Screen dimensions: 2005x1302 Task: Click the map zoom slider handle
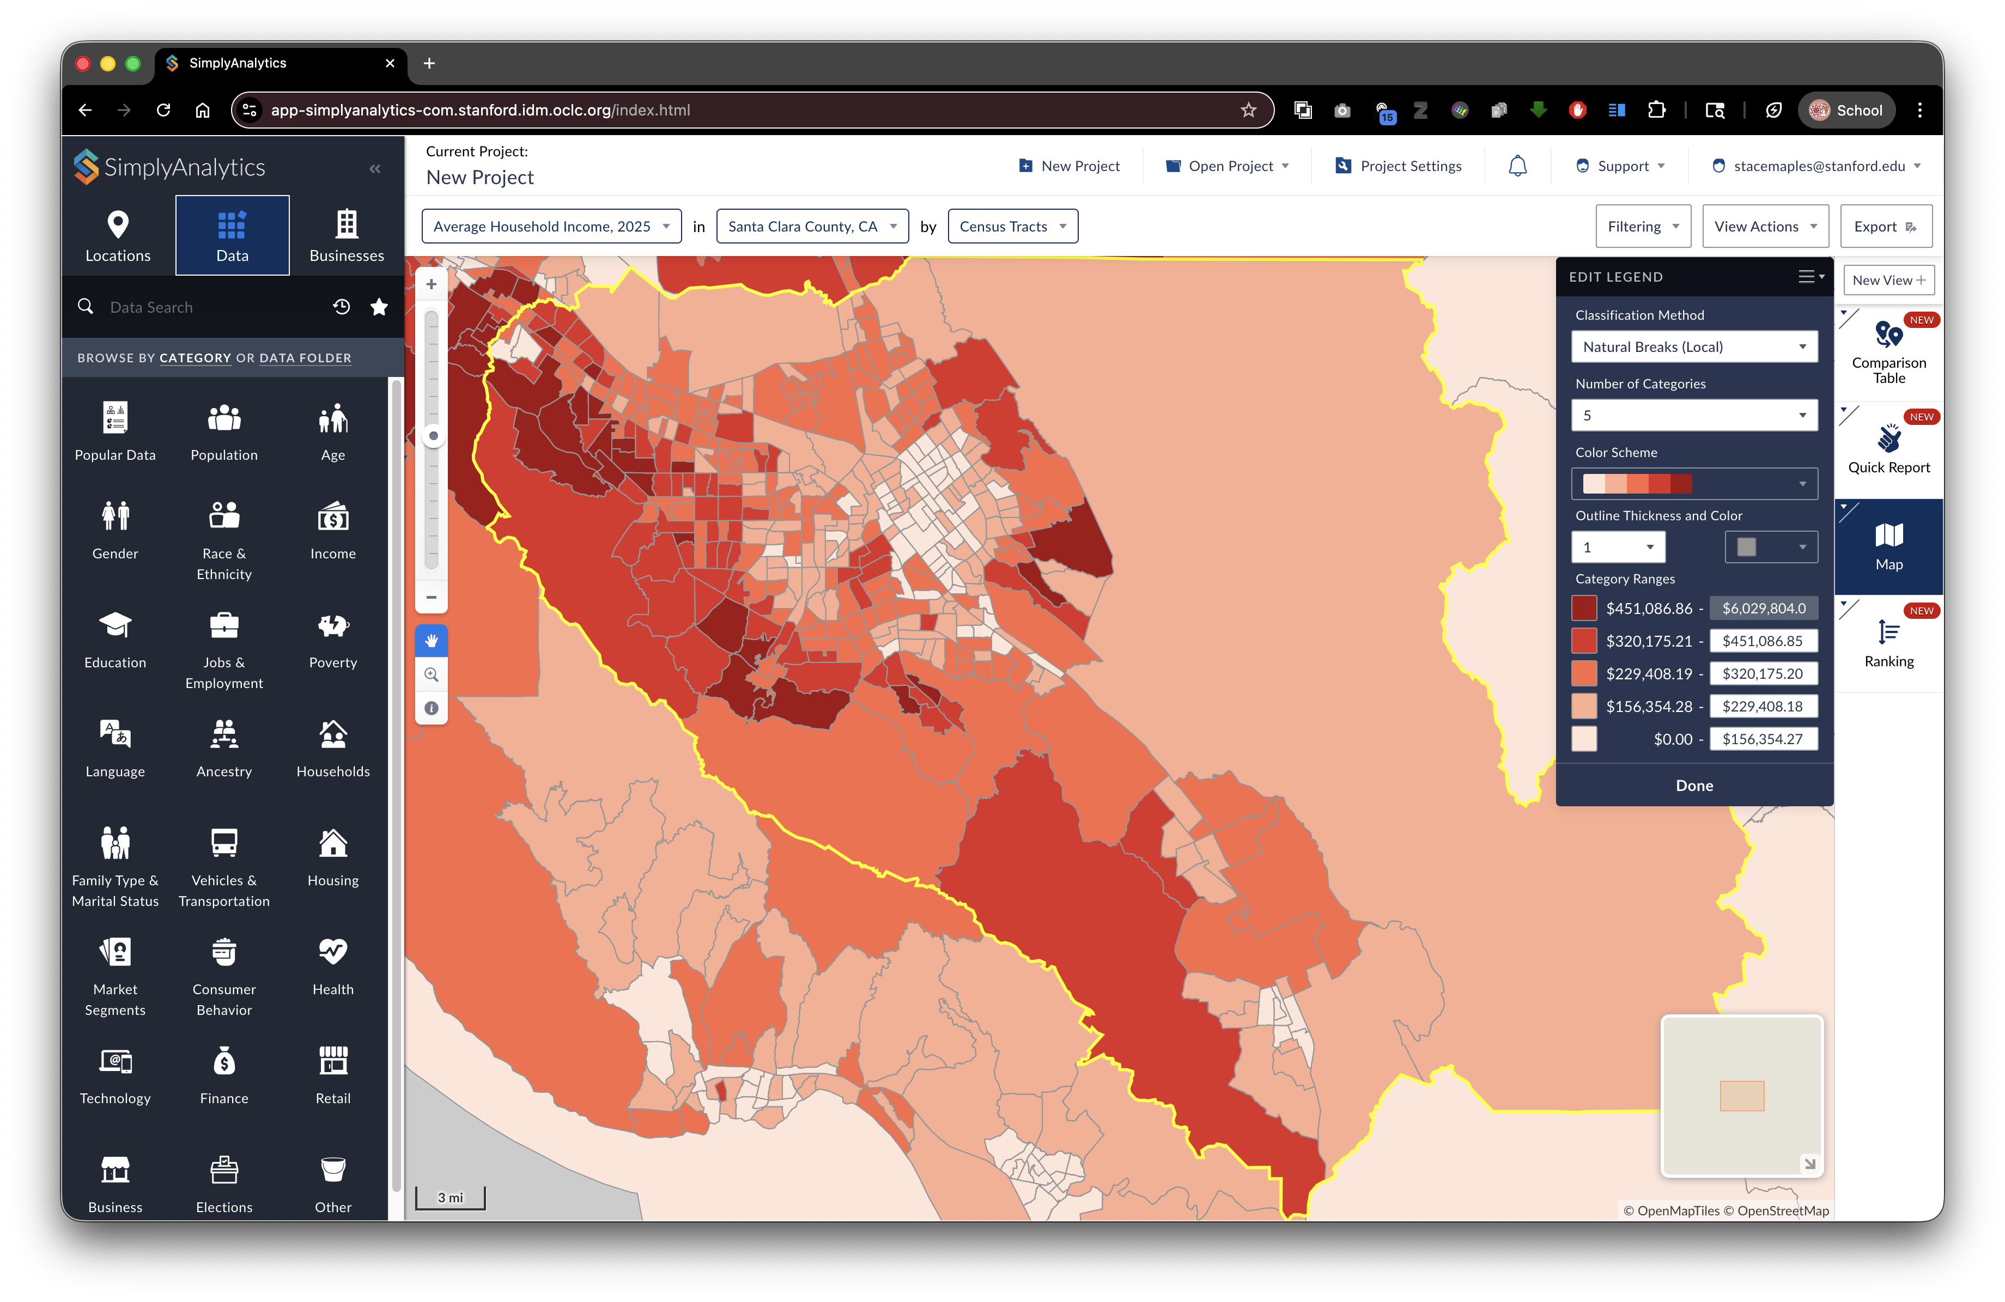click(x=433, y=435)
